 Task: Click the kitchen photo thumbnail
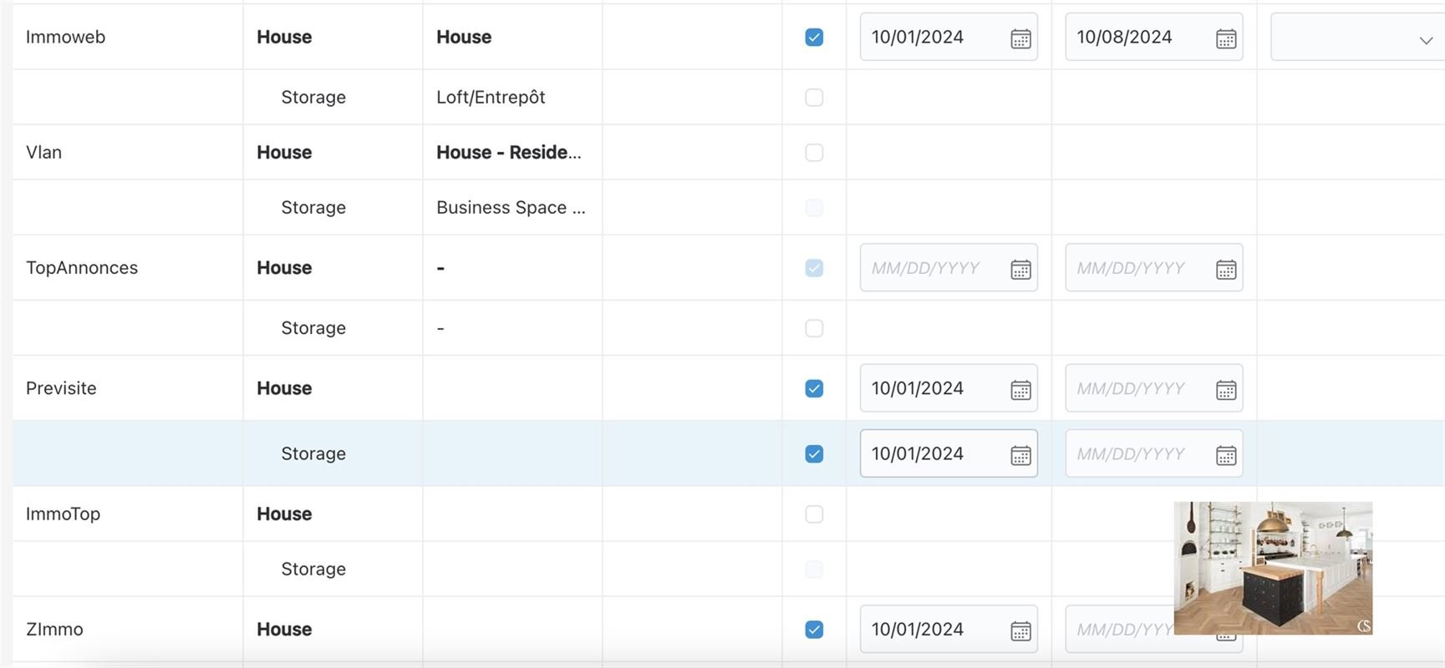coord(1272,568)
